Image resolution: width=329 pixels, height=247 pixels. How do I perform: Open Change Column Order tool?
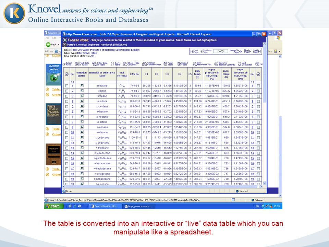(151, 64)
